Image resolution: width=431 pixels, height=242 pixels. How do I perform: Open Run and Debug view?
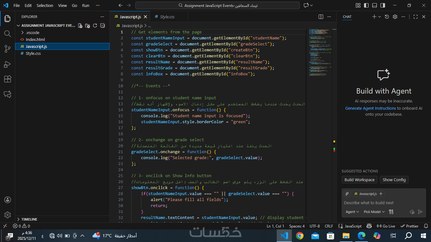point(7,64)
